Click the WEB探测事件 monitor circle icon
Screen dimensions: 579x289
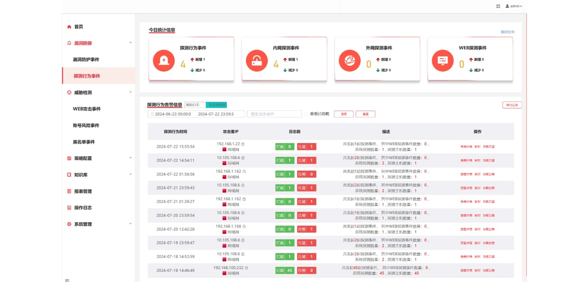point(443,61)
